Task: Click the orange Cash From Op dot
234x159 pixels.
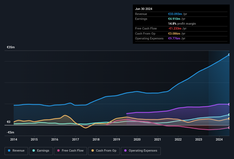Action: point(93,151)
